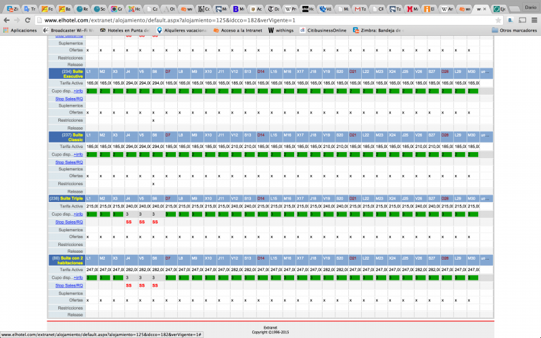Click the Aplicaciones apps grid bookmark
This screenshot has height=338, width=541.
coord(20,30)
